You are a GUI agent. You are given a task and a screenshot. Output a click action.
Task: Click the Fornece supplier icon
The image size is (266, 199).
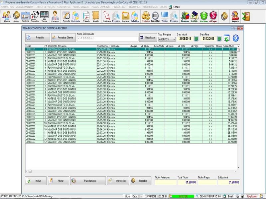pyautogui.click(x=55, y=16)
